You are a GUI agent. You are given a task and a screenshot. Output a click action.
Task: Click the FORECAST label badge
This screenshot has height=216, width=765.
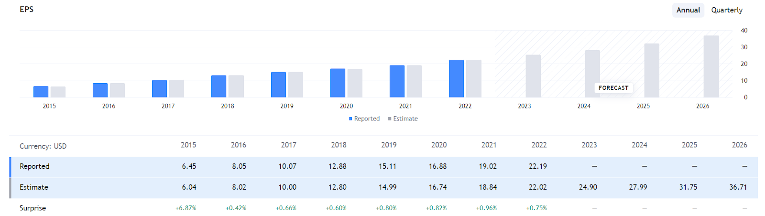coord(613,88)
